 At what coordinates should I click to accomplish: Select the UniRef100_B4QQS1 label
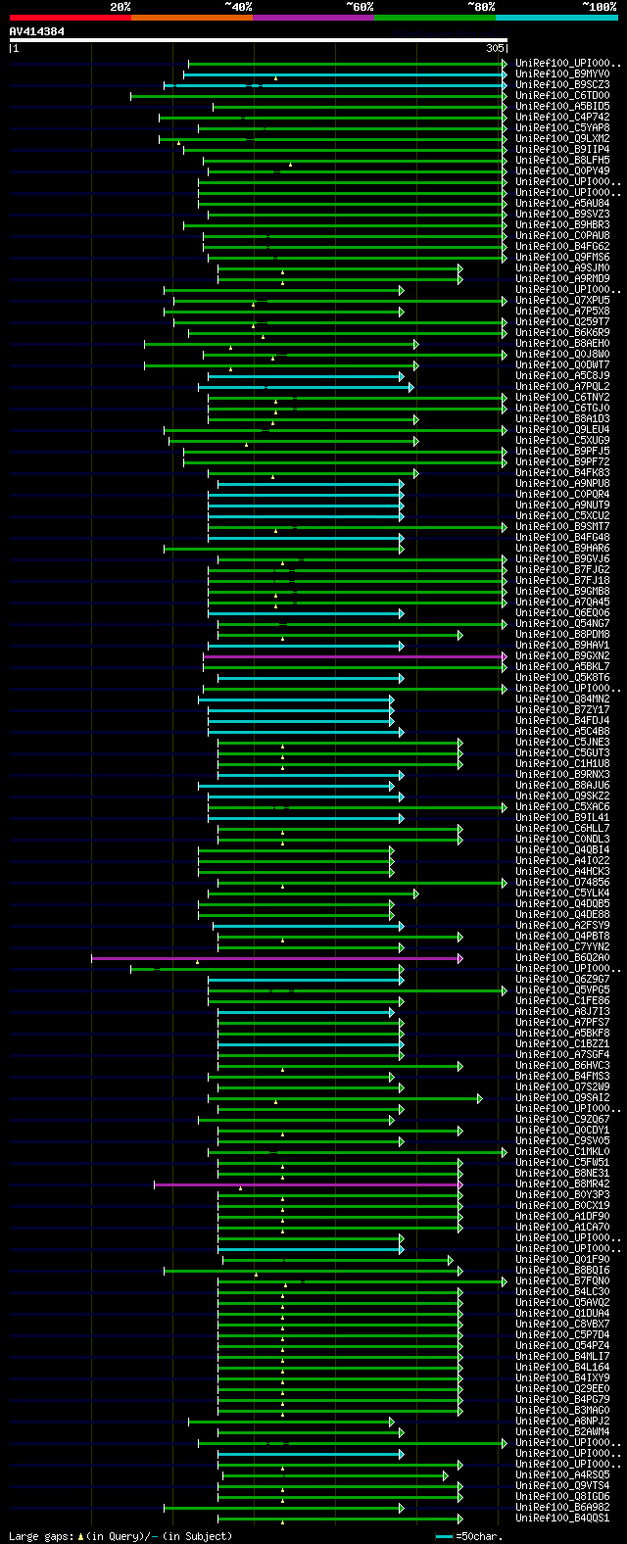562,1518
